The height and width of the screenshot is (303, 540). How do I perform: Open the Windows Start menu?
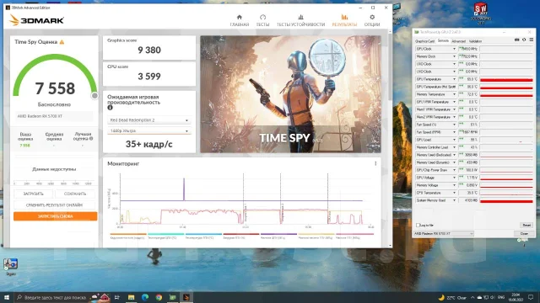click(7, 297)
